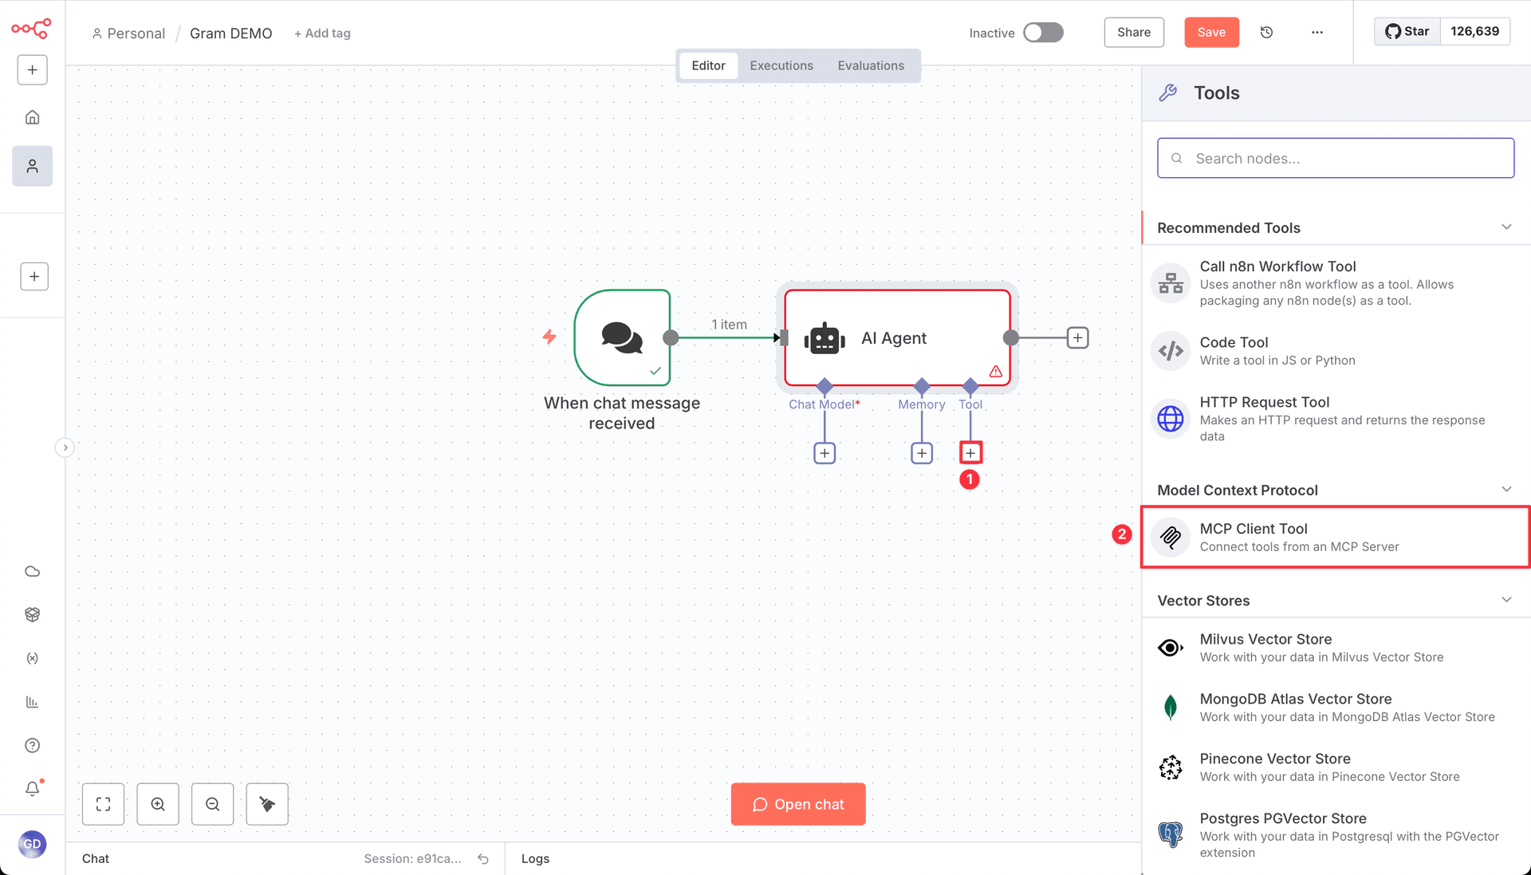Type in the Search nodes field
This screenshot has height=875, width=1531.
pos(1334,158)
